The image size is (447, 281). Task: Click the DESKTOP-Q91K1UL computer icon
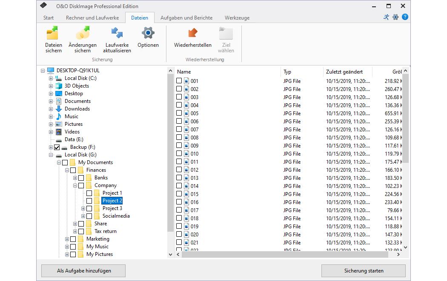(51, 70)
